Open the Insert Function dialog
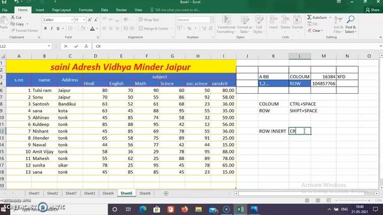 coord(86,47)
